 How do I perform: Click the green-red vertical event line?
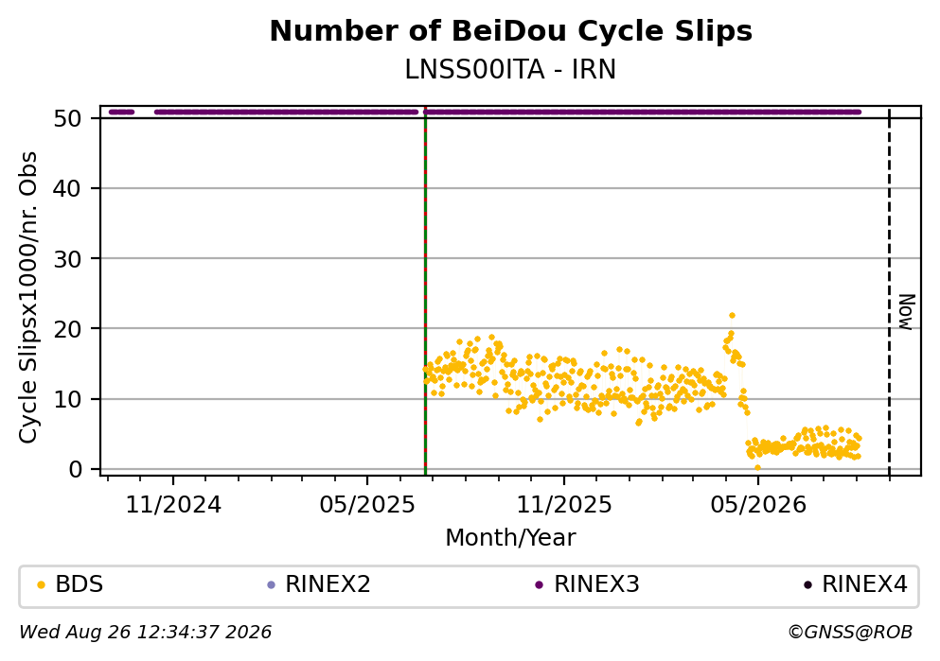point(425,291)
